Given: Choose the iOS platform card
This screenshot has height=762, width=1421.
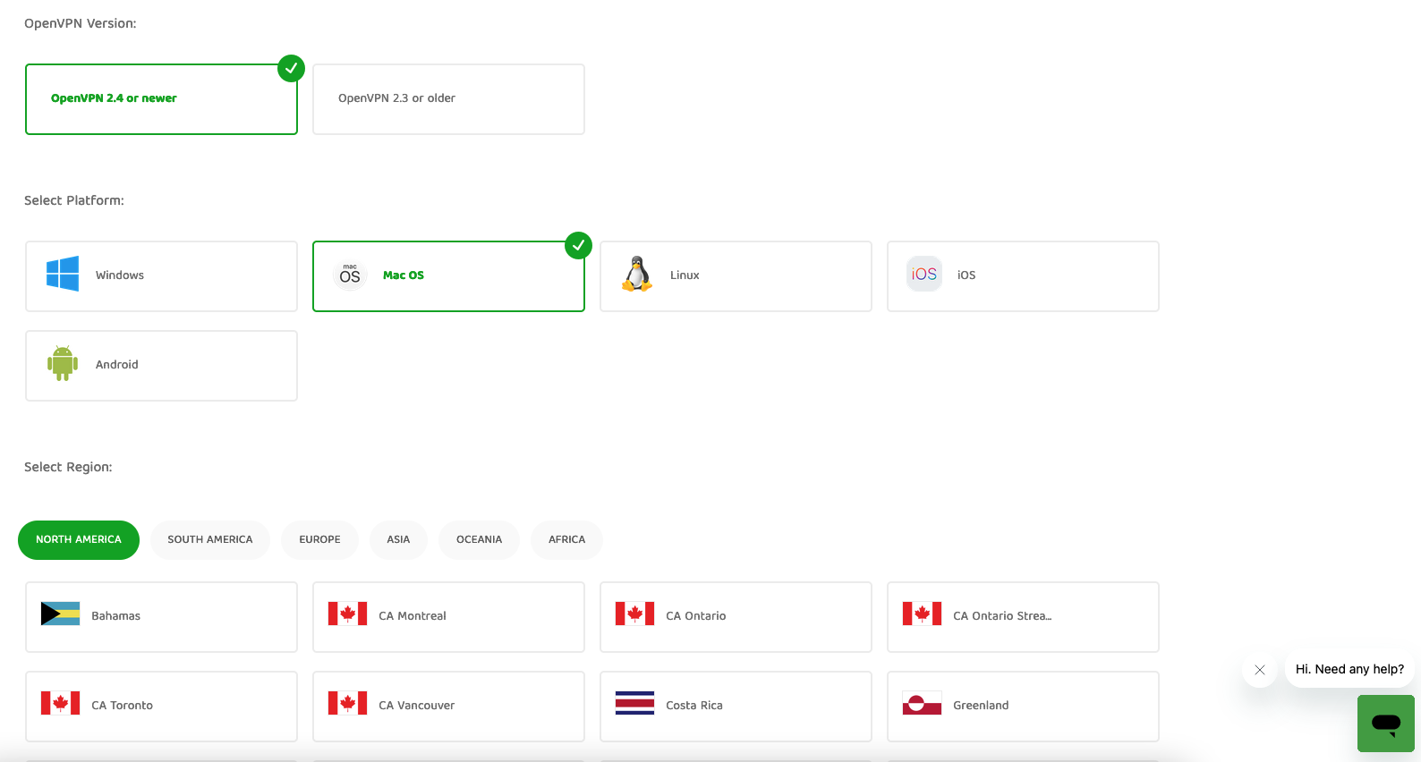Looking at the screenshot, I should pos(1023,276).
